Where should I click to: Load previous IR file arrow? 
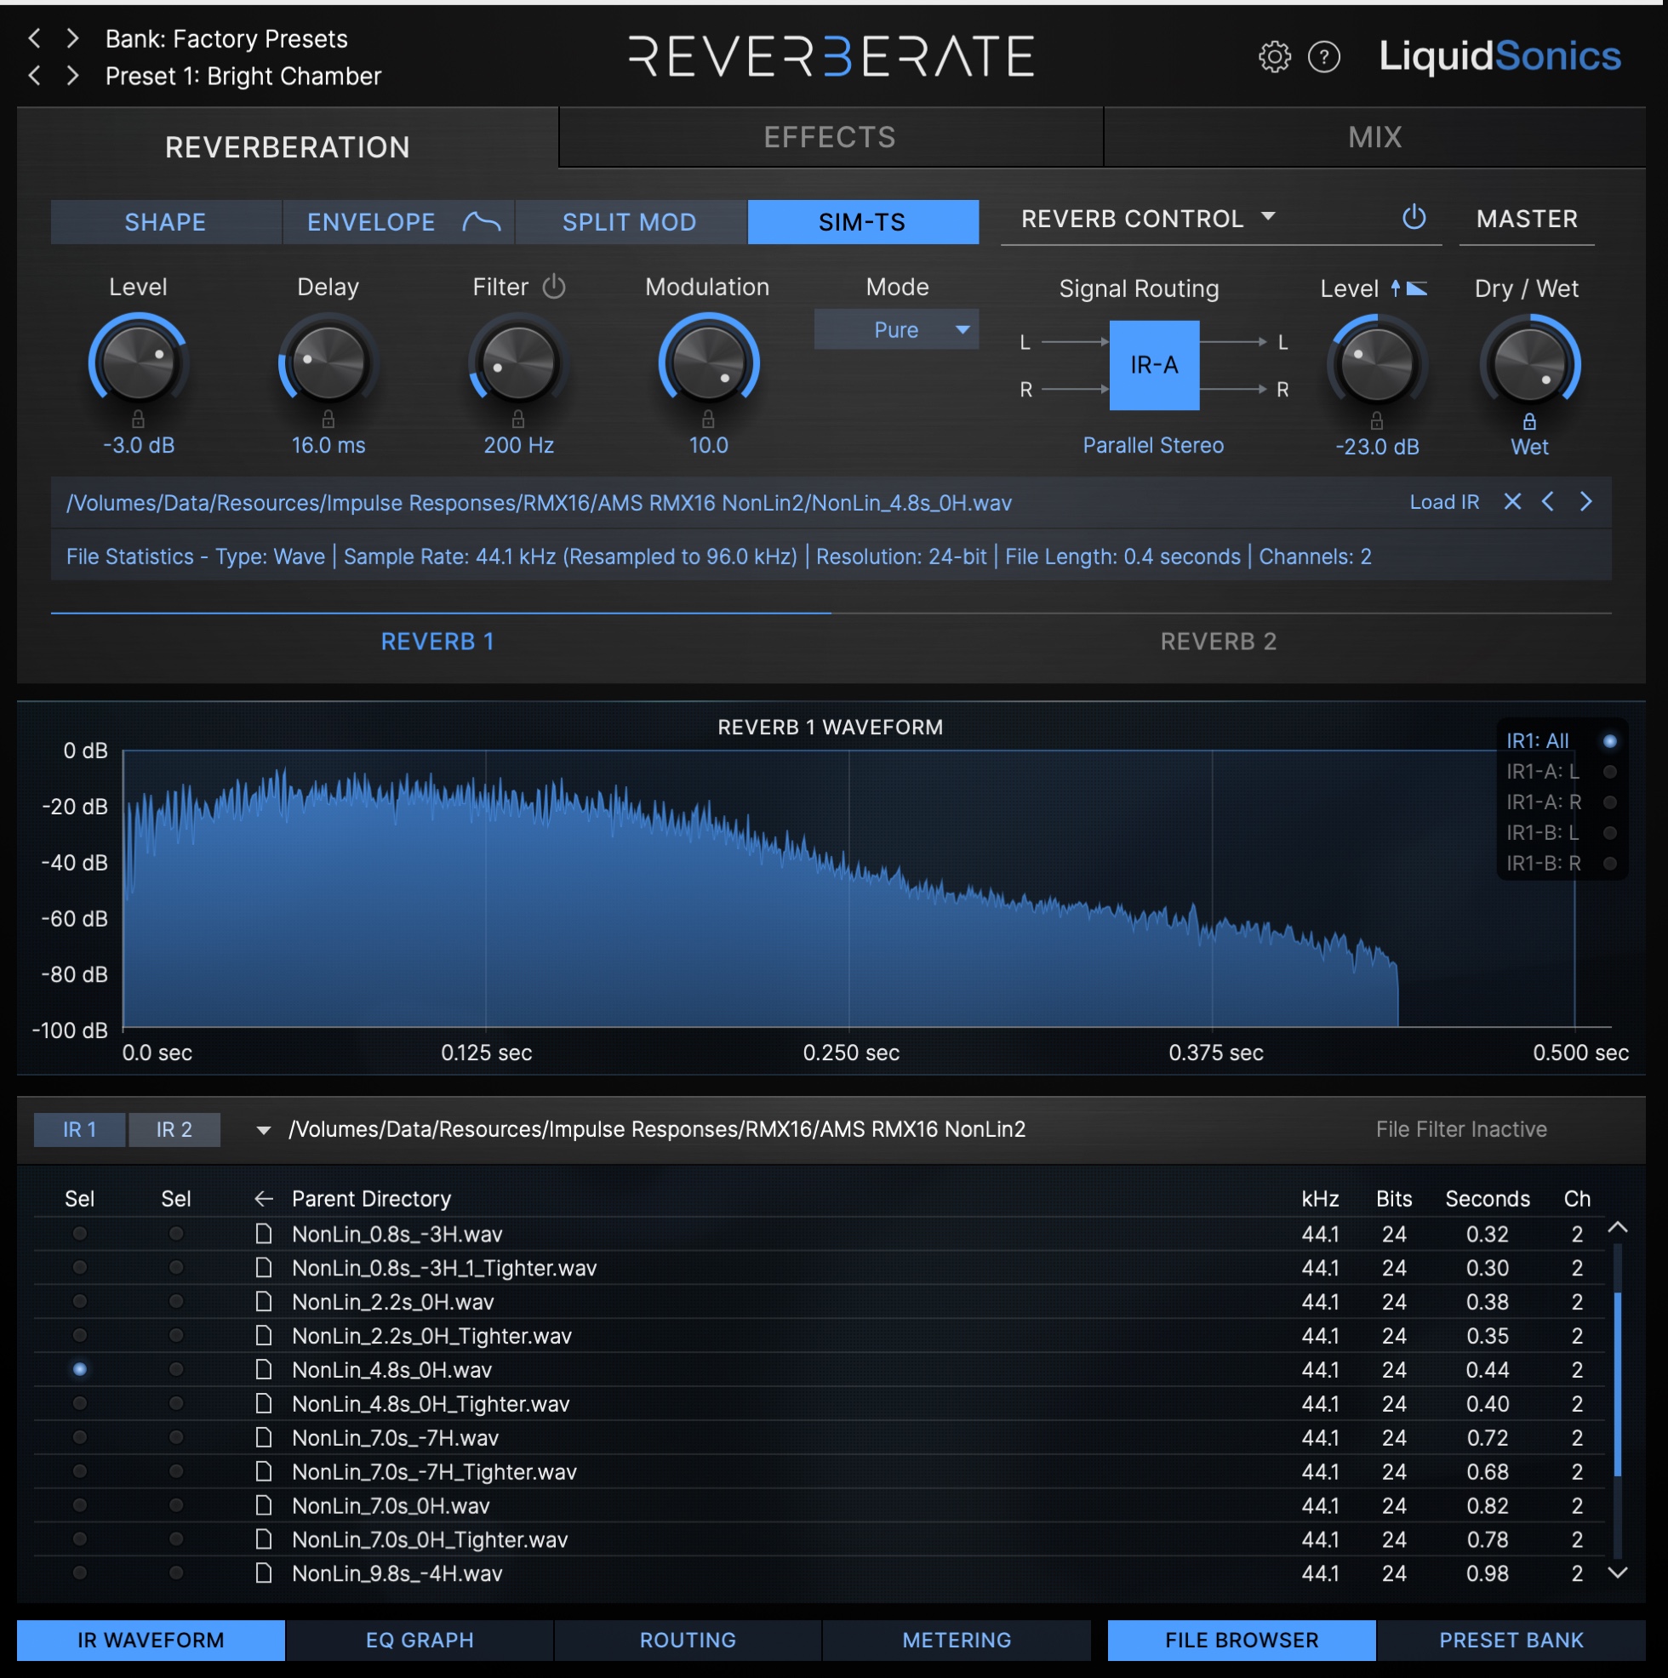[x=1548, y=501]
